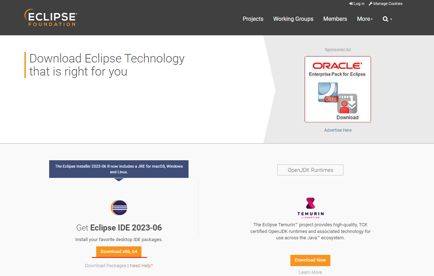Click the Log in link
The height and width of the screenshot is (276, 434).
pos(357,4)
